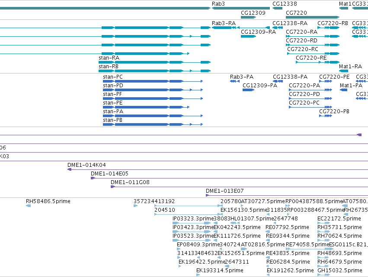This screenshot has width=368, height=277.
Task: Click the stan-RB transcript label
Action: (109, 67)
